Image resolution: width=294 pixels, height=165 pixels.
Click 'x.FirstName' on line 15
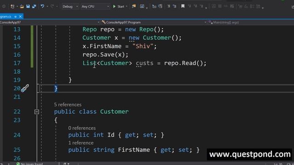click(102, 46)
